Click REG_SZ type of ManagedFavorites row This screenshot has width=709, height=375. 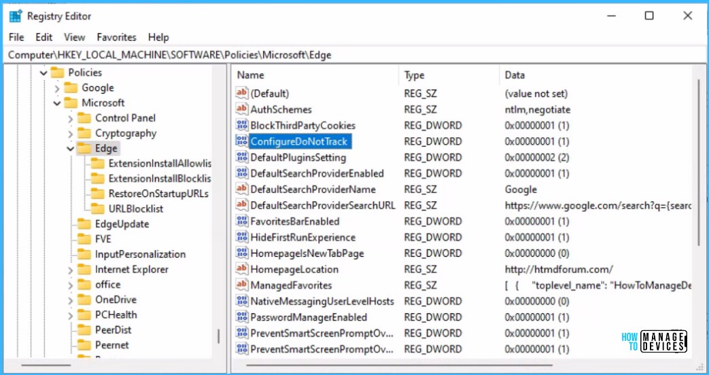pyautogui.click(x=421, y=285)
